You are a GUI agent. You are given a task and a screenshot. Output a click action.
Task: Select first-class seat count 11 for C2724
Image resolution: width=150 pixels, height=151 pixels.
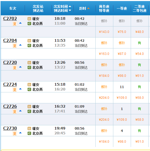[122, 87]
